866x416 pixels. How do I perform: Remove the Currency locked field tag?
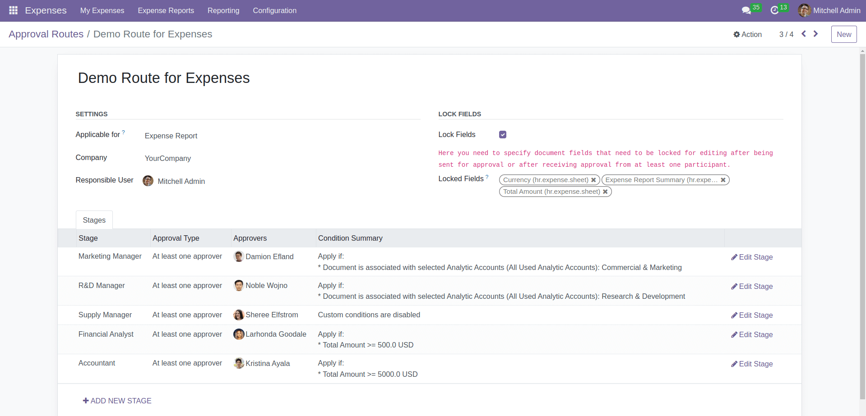[593, 179]
